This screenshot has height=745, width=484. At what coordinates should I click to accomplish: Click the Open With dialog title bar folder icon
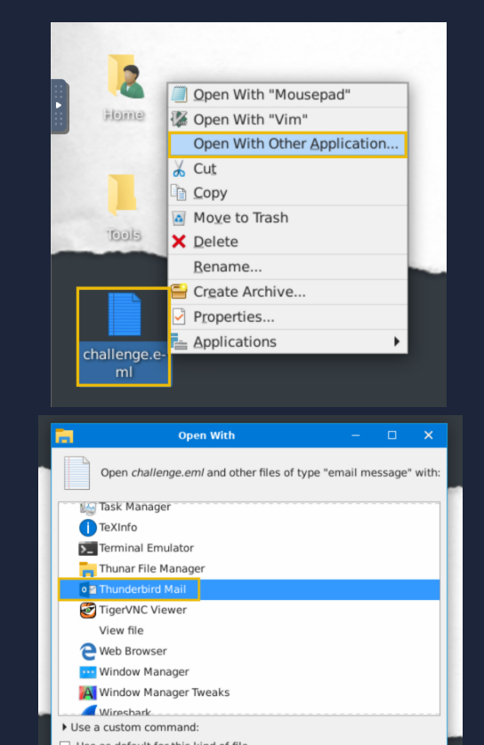click(x=64, y=436)
